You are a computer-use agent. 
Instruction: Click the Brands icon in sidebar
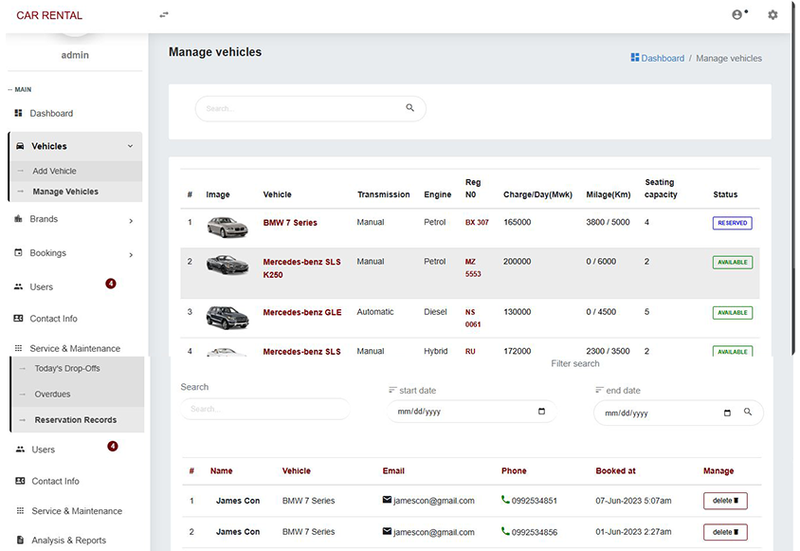tap(18, 218)
